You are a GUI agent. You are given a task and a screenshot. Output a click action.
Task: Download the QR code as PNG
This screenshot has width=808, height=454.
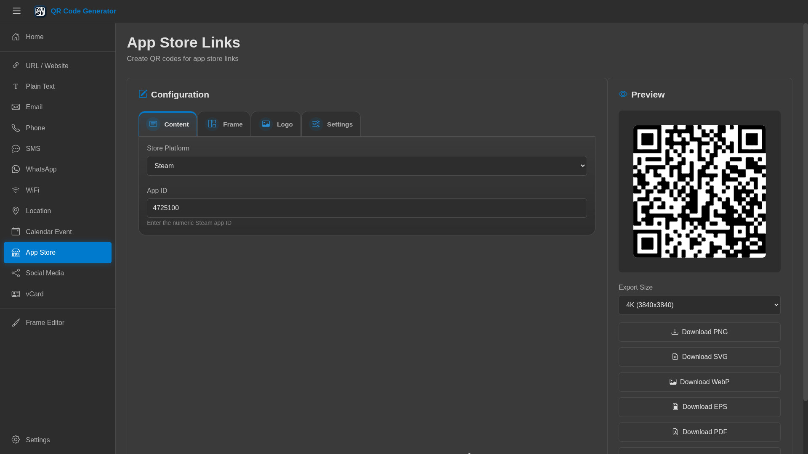[x=699, y=332]
